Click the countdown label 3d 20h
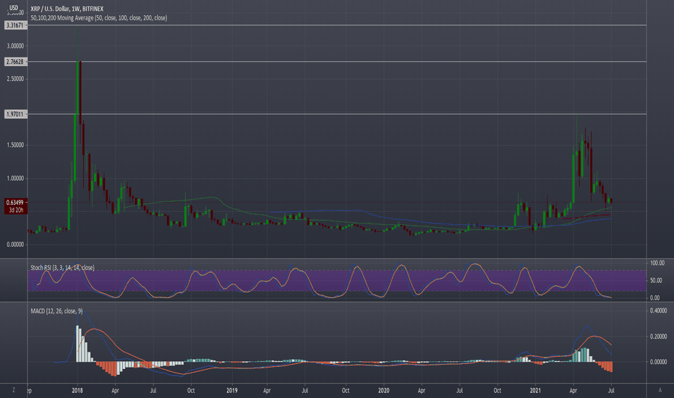Screen dimensions: 674x398 pyautogui.click(x=16, y=210)
